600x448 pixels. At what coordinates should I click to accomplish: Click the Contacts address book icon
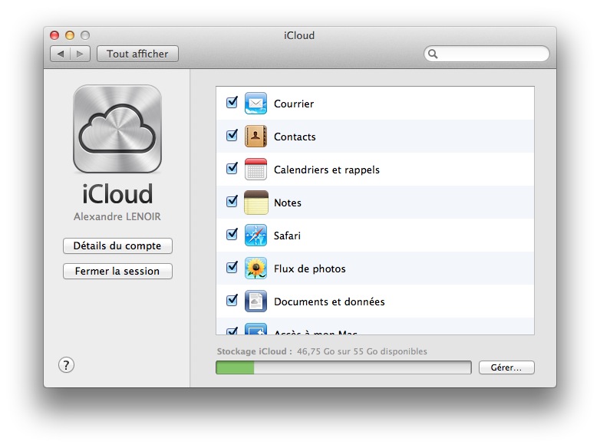[255, 137]
